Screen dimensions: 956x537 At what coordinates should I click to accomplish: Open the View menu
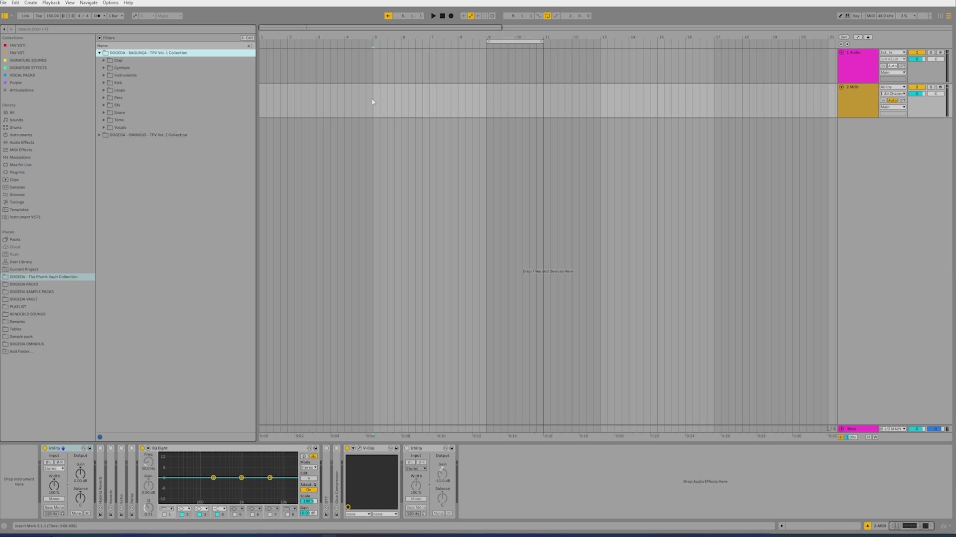click(70, 3)
